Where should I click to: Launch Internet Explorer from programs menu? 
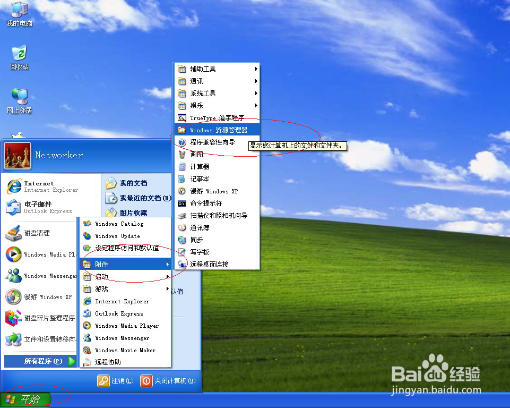coord(126,301)
